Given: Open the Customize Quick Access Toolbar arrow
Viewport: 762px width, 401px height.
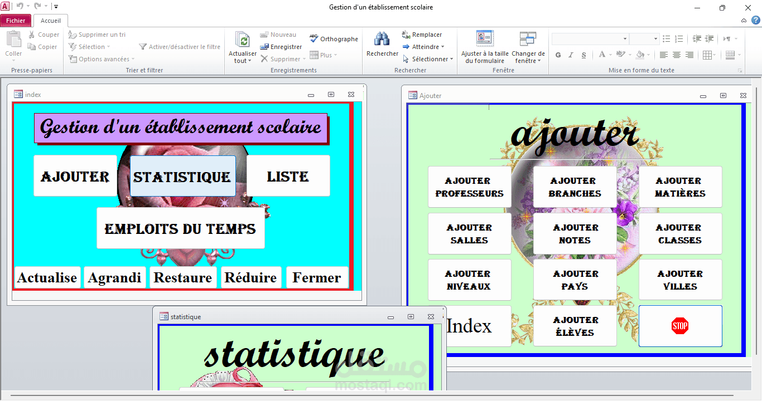Looking at the screenshot, I should [56, 7].
